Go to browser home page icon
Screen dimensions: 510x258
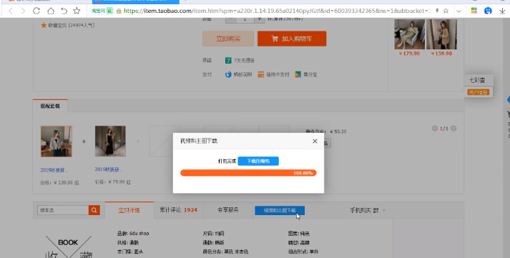pos(50,11)
